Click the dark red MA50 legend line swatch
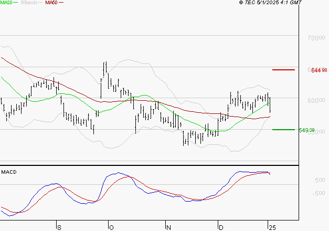 coord(61,3)
